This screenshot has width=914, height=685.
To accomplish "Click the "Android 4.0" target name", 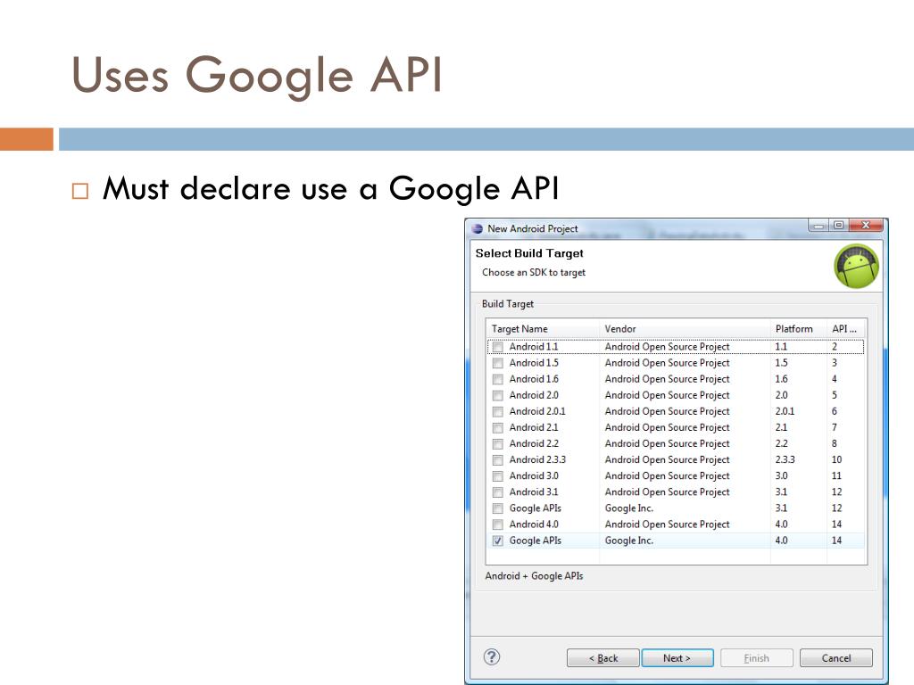I will pos(534,524).
